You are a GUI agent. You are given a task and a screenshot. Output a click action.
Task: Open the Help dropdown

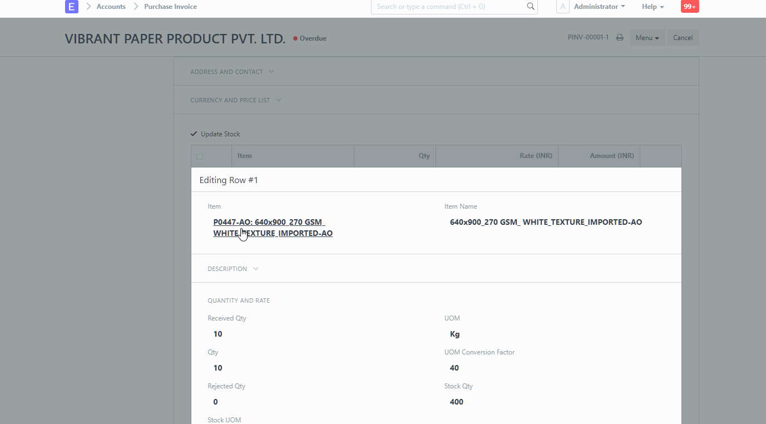[x=652, y=6]
